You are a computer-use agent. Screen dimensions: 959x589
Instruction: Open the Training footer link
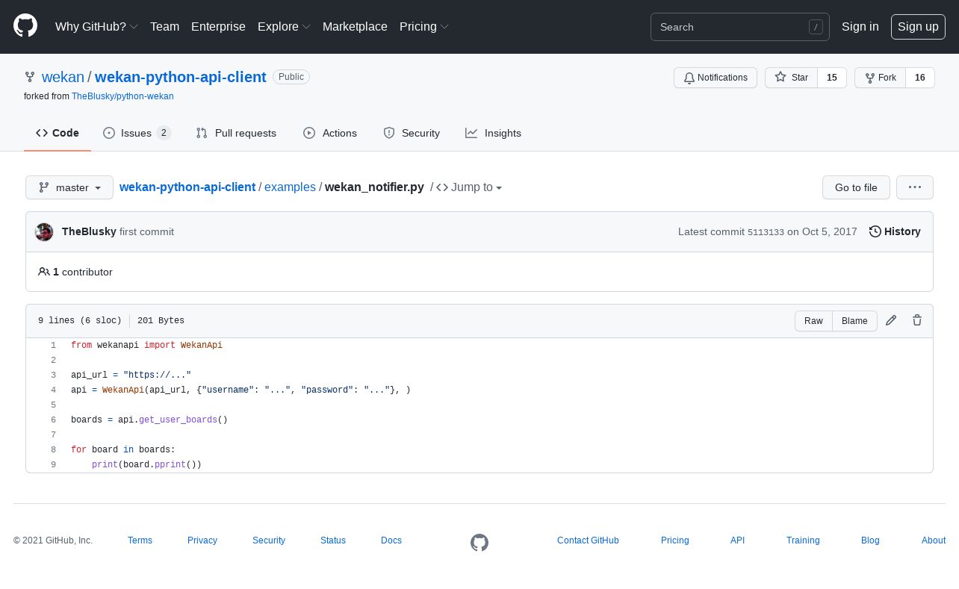pos(803,540)
